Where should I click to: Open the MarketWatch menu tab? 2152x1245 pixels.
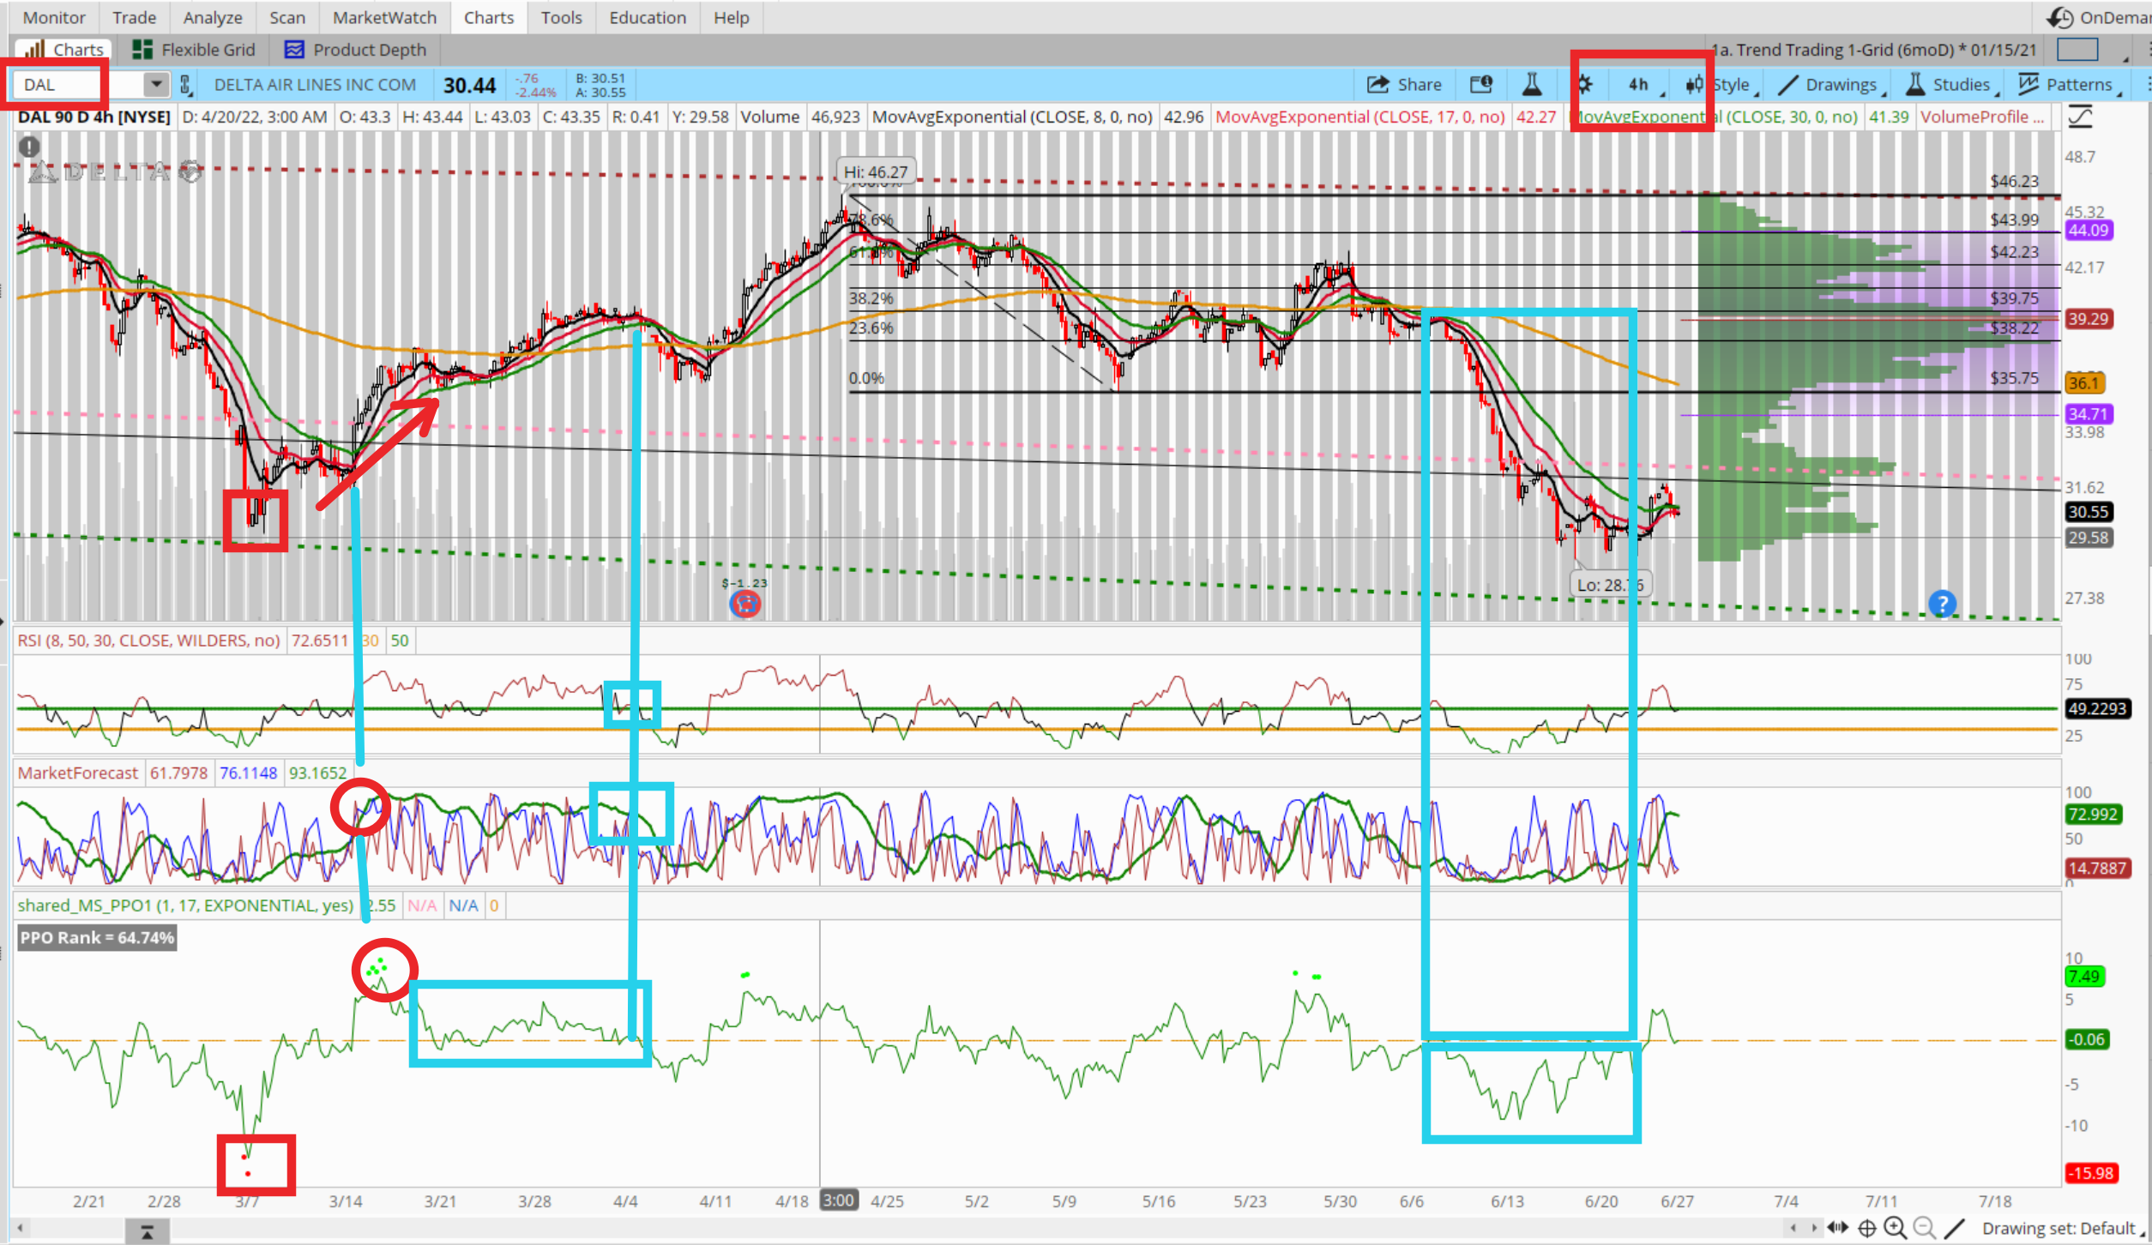tap(384, 17)
